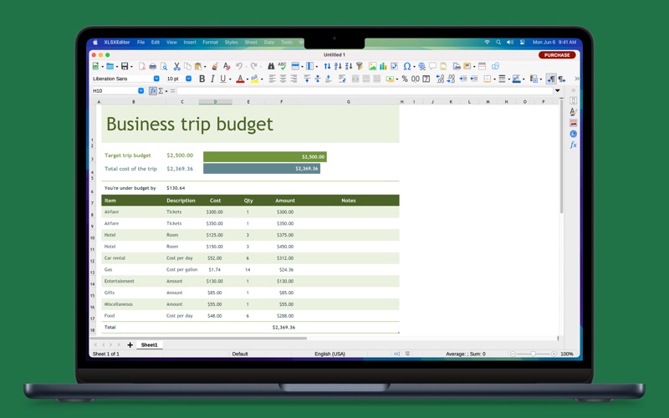Open the Apple menu
Image resolution: width=669 pixels, height=418 pixels.
[95, 43]
